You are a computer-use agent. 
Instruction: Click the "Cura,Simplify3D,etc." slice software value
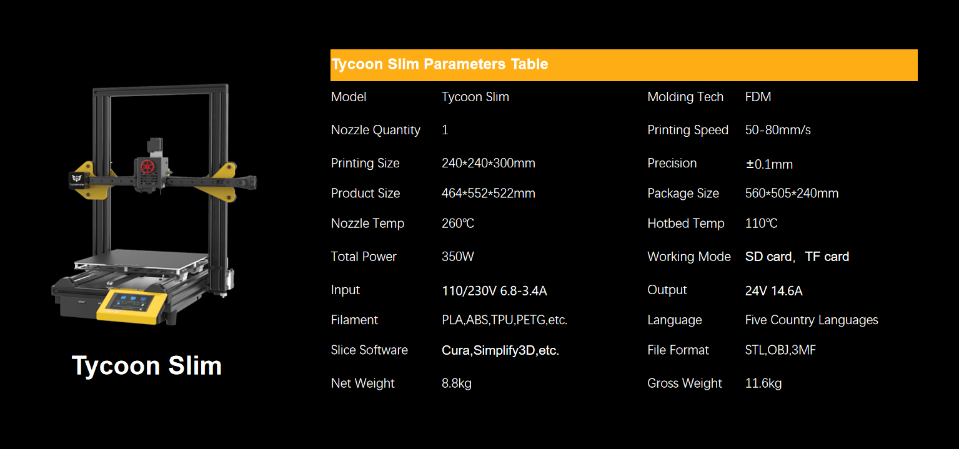point(500,350)
